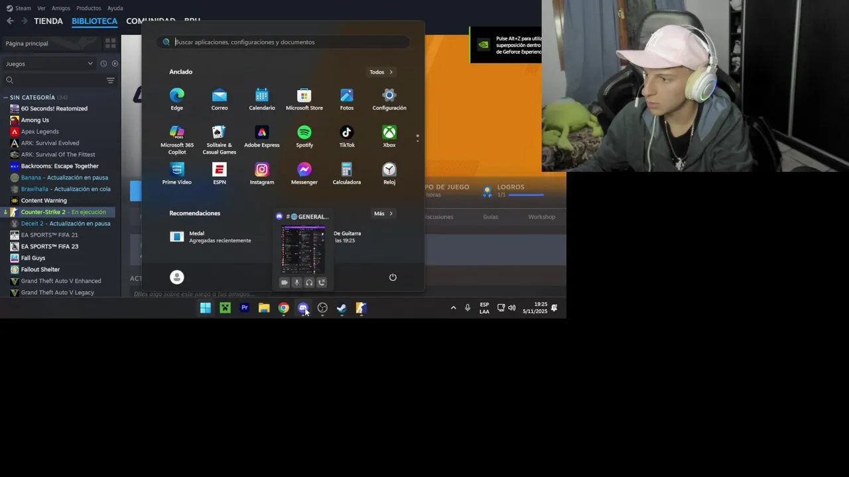Go back with Steam back arrow
The image size is (849, 477).
tap(9, 21)
